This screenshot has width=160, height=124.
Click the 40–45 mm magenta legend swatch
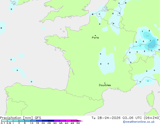68,121
